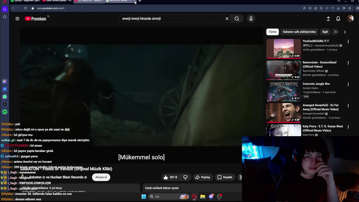Click the browser address bar URL
This screenshot has height=202, width=359.
[x=51, y=8]
